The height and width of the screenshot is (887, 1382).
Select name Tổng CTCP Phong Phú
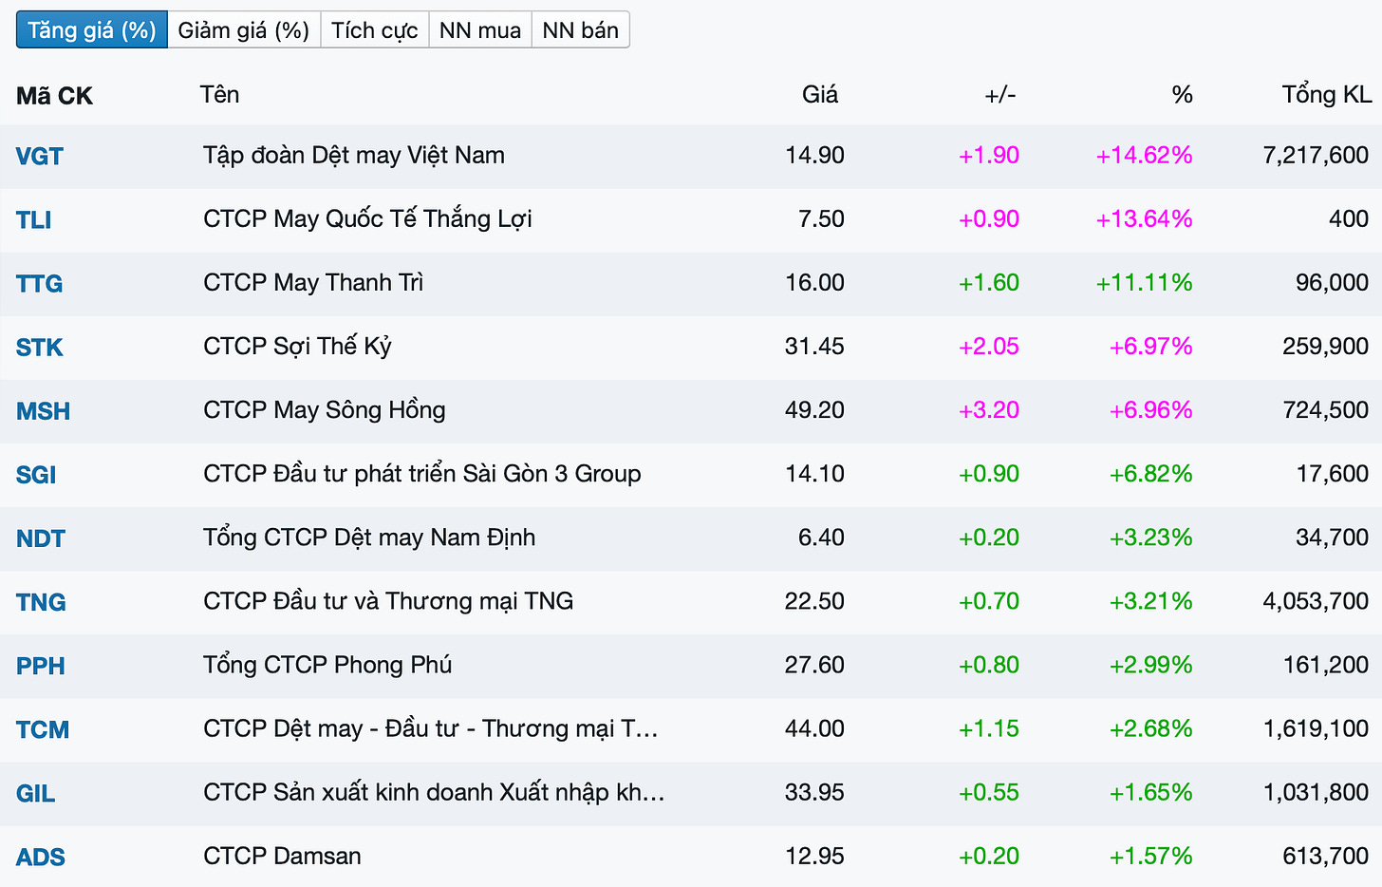(327, 664)
